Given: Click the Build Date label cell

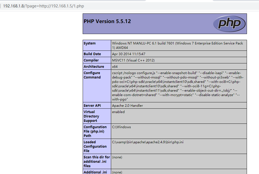Looking at the screenshot, I should pos(97,54).
